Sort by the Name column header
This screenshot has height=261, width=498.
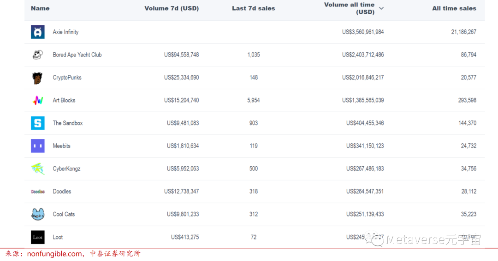(x=40, y=8)
